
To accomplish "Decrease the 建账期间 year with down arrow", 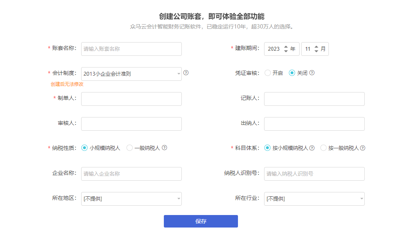I will point(286,51).
